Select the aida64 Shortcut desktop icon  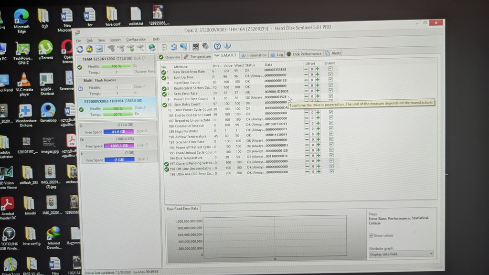(47, 85)
